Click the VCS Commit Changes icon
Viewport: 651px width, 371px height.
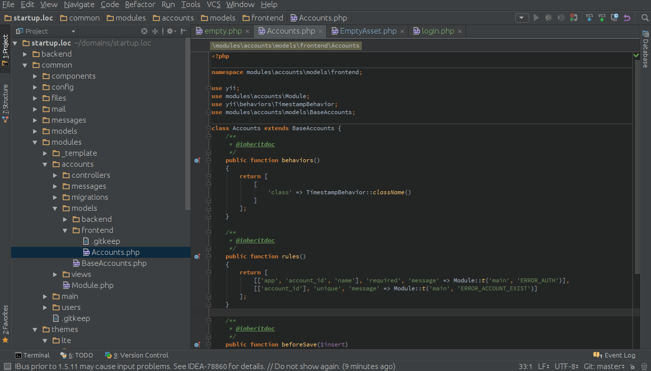pos(602,18)
